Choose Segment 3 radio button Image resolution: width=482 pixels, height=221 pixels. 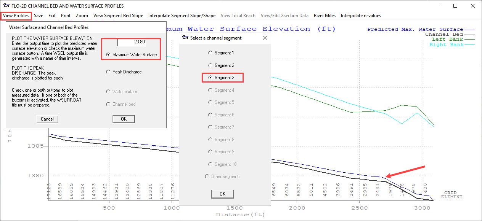210,78
